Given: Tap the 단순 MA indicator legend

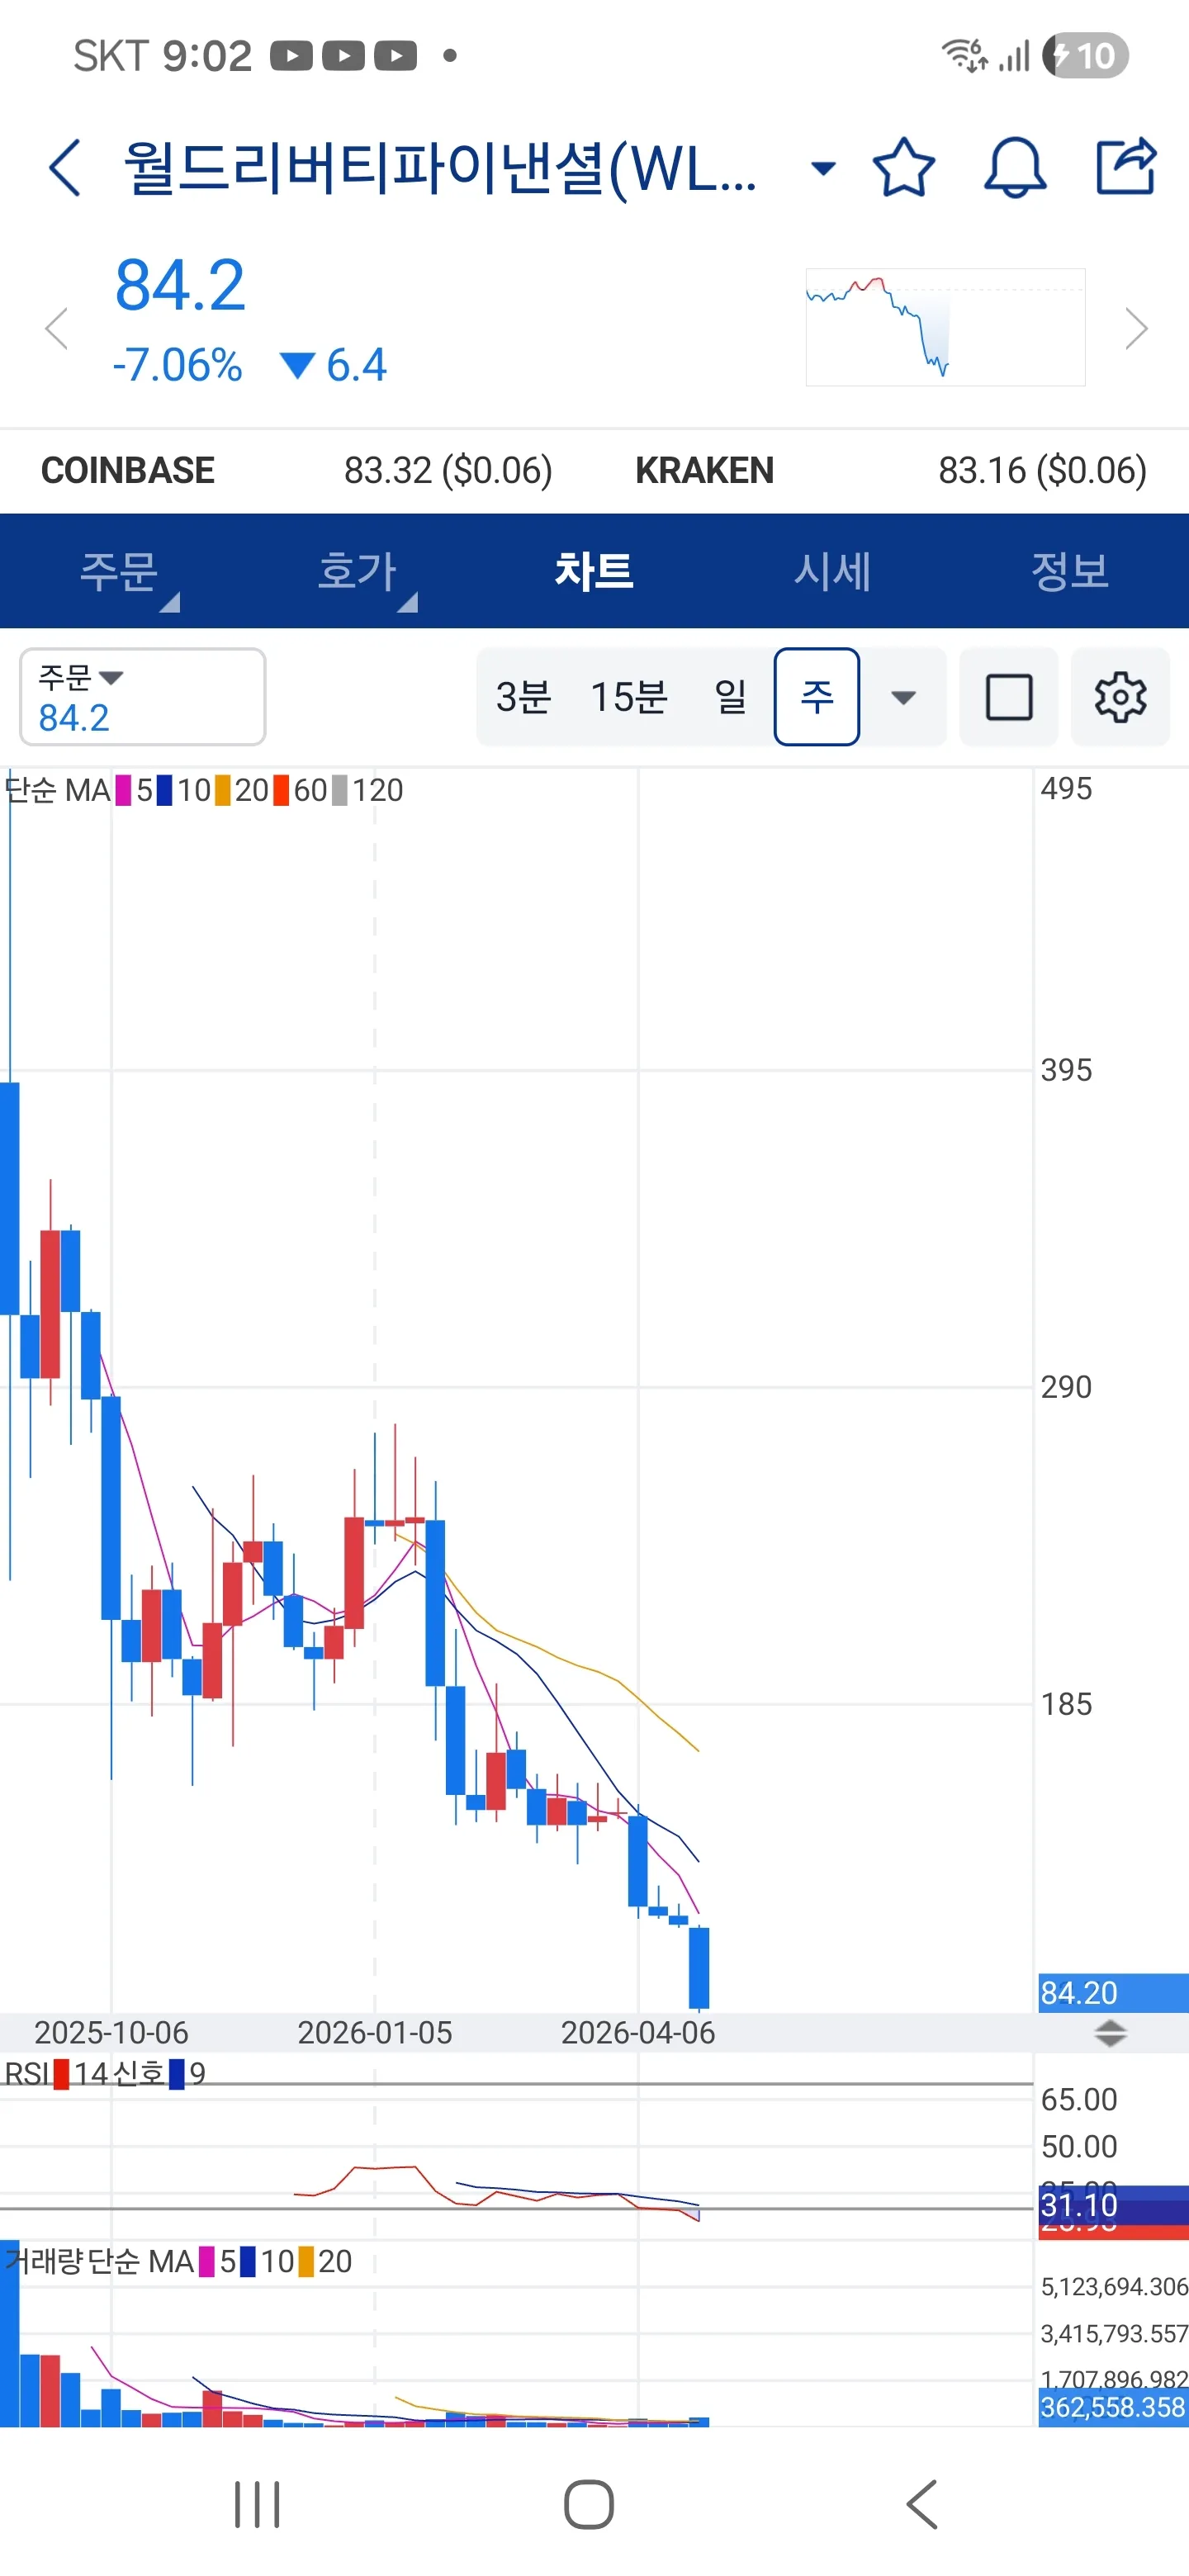Looking at the screenshot, I should pos(58,791).
